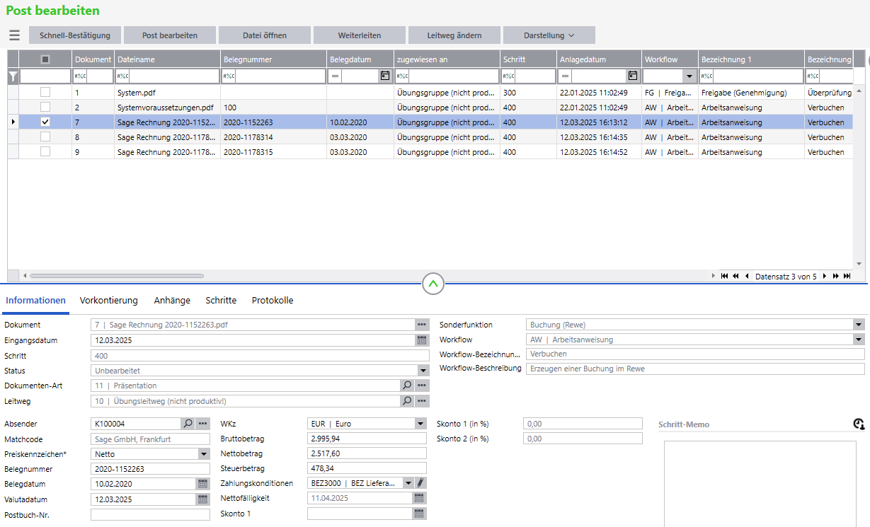Switch to the Schritte tab
Image resolution: width=870 pixels, height=527 pixels.
click(221, 301)
